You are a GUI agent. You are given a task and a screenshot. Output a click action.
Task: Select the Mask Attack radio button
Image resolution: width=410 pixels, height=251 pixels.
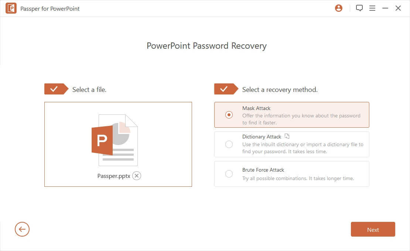click(229, 115)
